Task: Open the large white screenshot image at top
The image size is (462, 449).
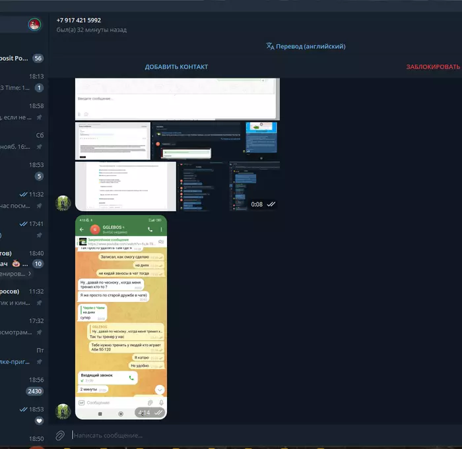Action: 178,99
